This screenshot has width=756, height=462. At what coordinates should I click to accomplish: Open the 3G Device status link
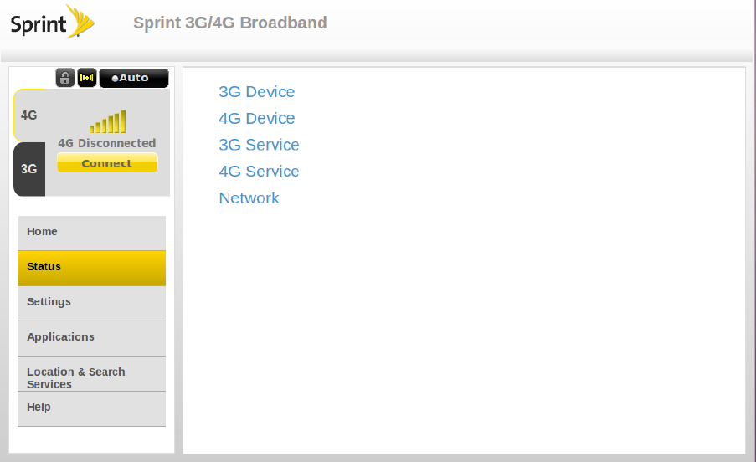[x=256, y=92]
